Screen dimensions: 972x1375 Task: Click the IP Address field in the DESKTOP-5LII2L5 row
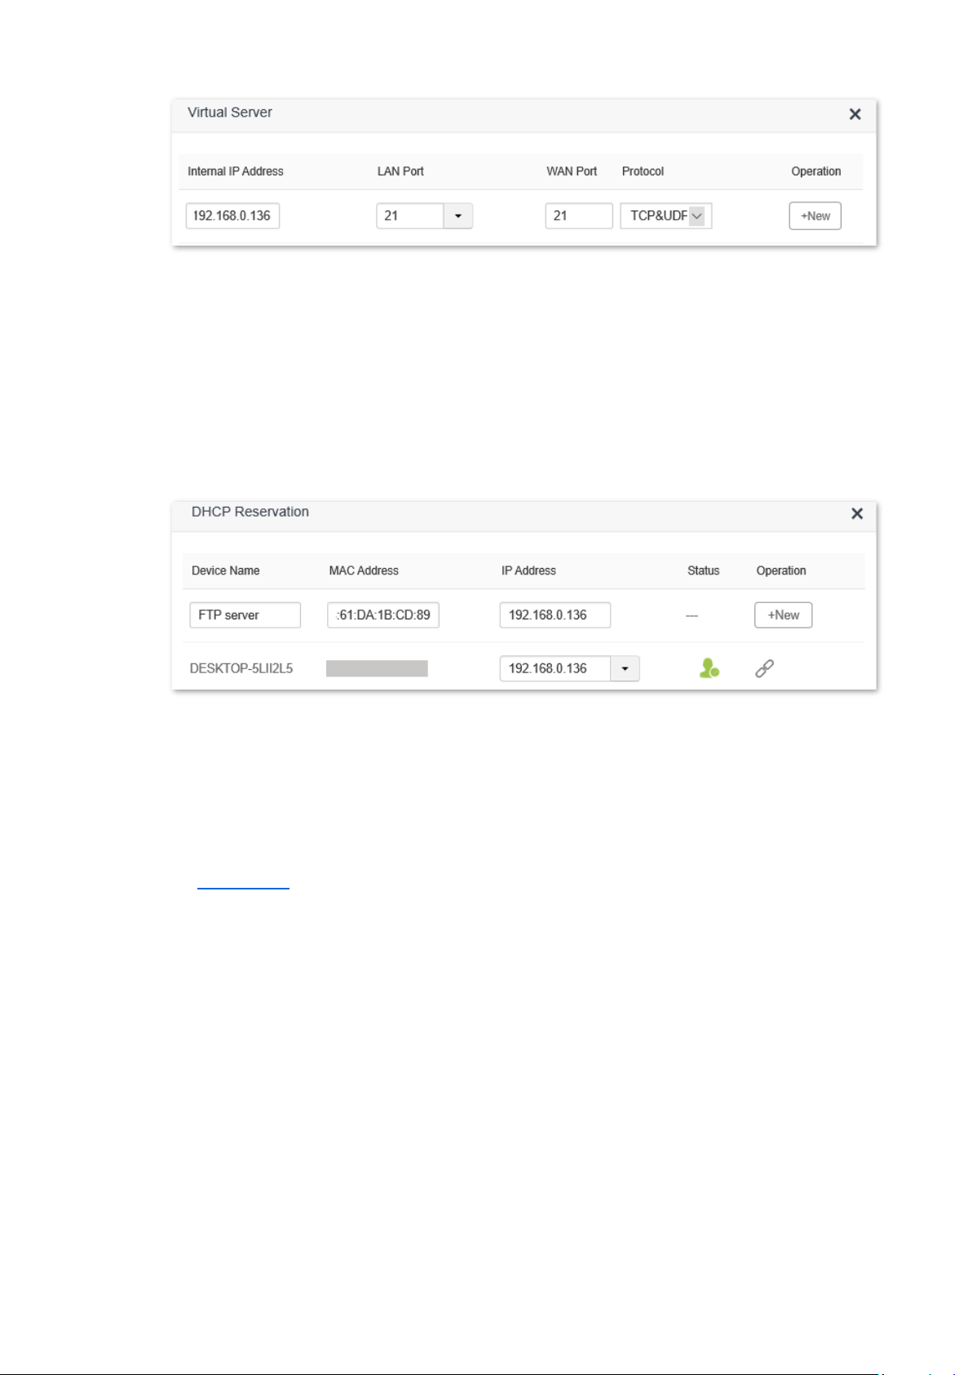pos(555,668)
